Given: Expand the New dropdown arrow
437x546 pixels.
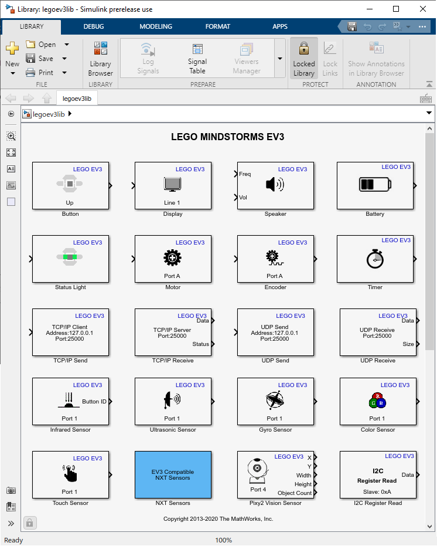Looking at the screenshot, I should [x=12, y=73].
